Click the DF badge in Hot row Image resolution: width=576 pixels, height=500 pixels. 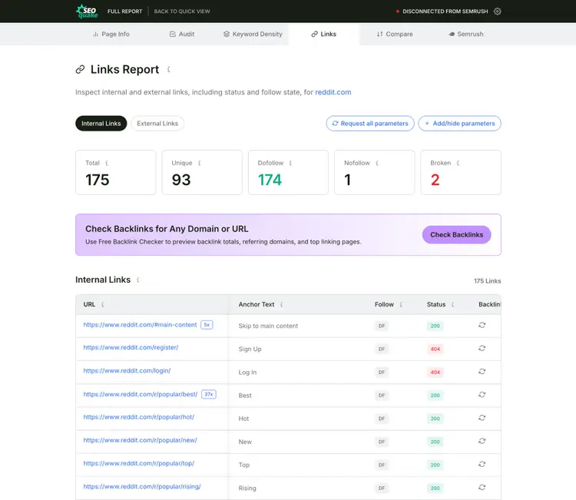coord(382,419)
